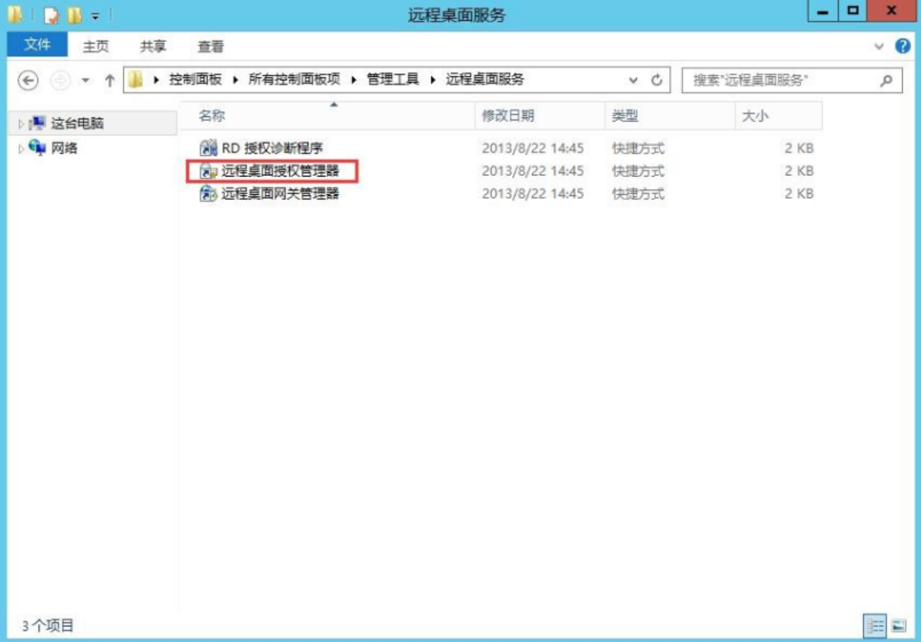This screenshot has width=921, height=642.
Task: Click 所有控制面板项 in the breadcrumb
Action: coord(294,79)
